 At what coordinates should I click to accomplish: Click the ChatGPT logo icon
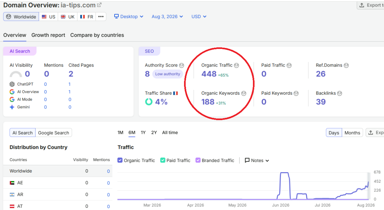click(x=12, y=84)
